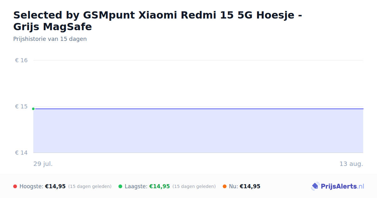The height and width of the screenshot is (198, 377).
Task: Click the red Hoogste indicator dot
Action: (x=15, y=186)
